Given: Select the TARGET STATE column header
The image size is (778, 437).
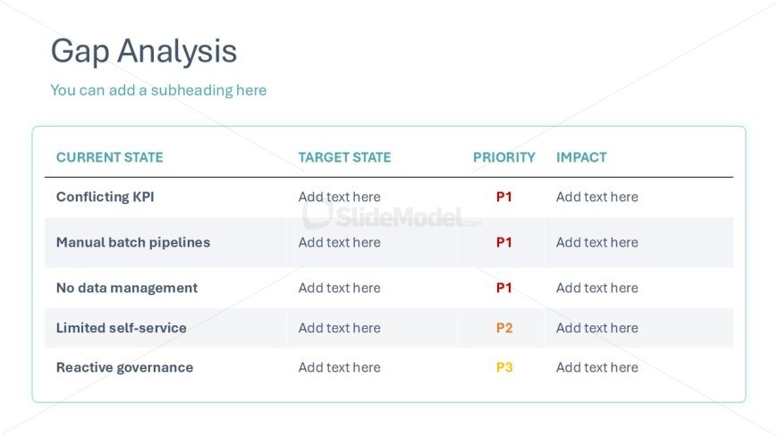Looking at the screenshot, I should tap(344, 157).
